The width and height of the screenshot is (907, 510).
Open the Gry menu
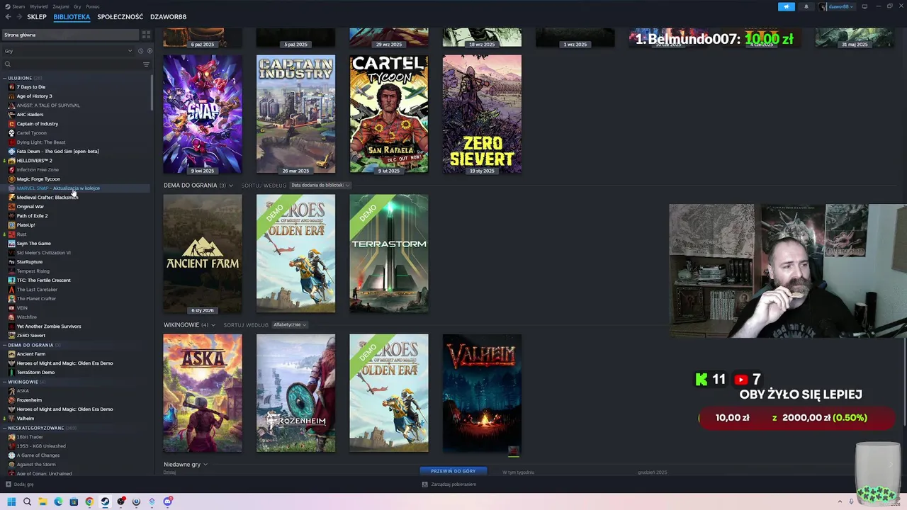pos(77,6)
